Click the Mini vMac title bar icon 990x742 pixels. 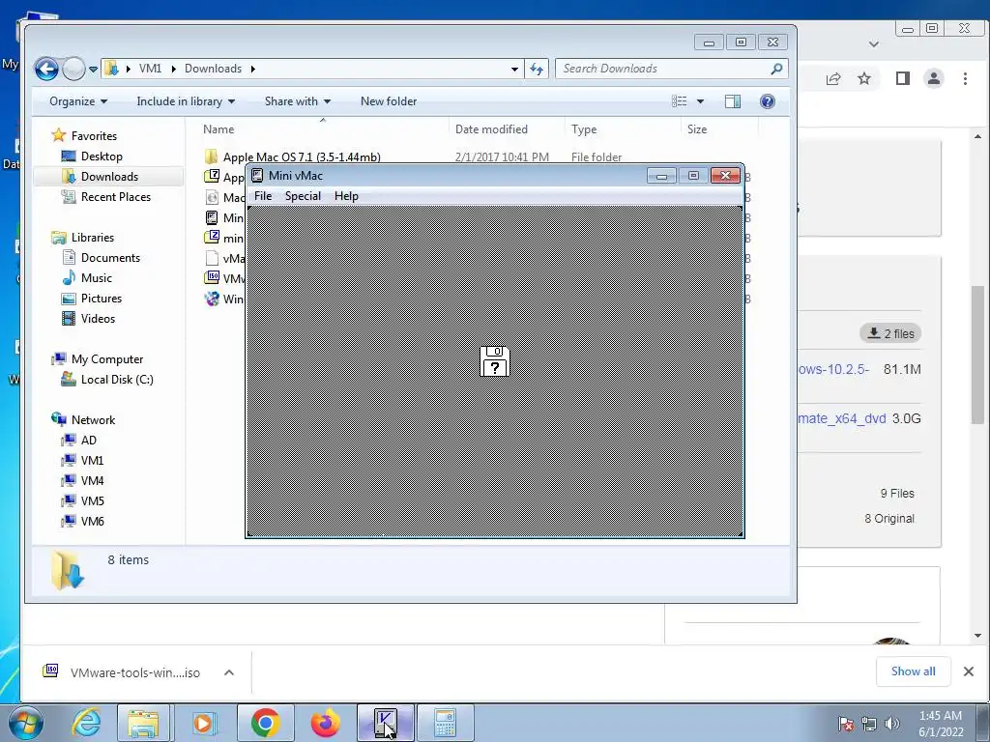click(257, 176)
